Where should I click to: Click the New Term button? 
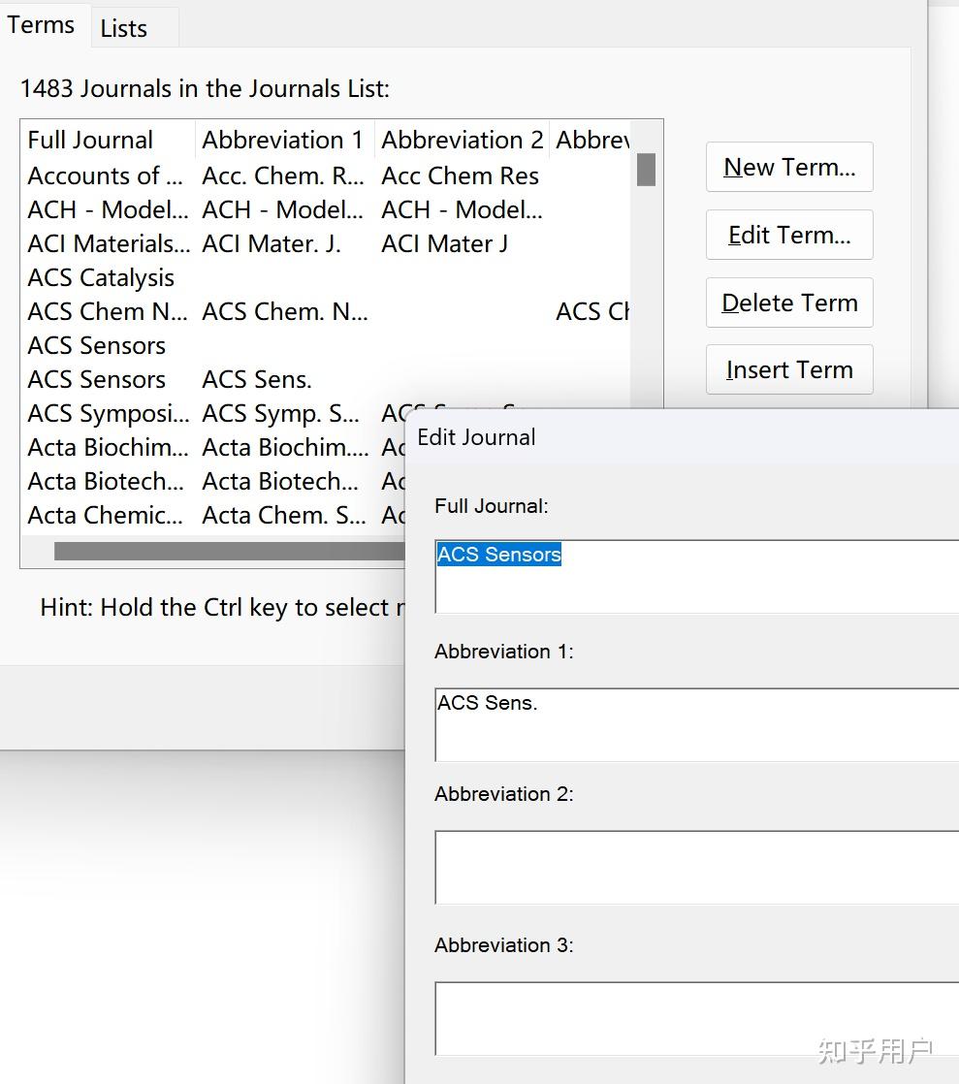pos(789,167)
